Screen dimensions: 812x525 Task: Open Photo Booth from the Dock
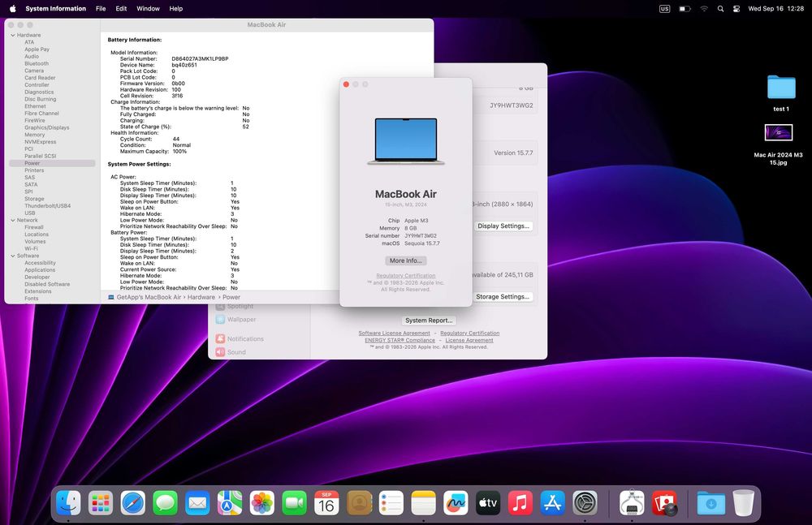point(664,502)
